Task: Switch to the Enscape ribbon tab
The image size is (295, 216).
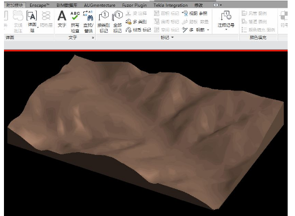Action: (x=39, y=5)
